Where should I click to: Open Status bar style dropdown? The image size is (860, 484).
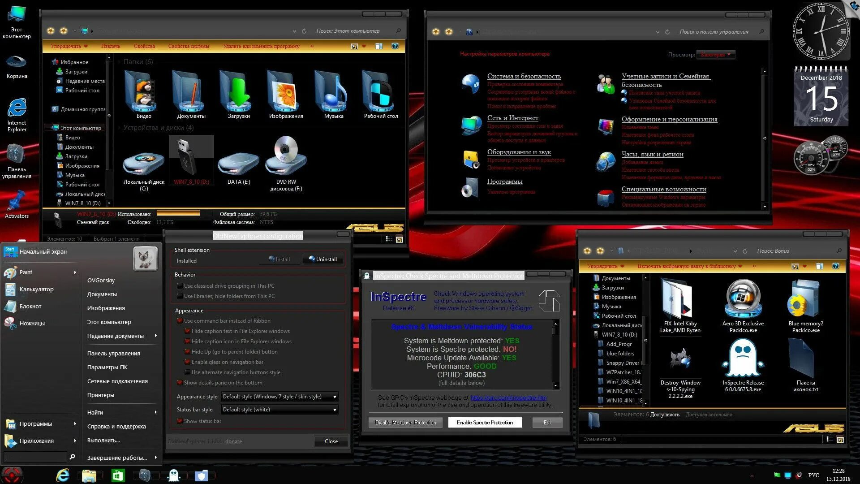tap(279, 410)
